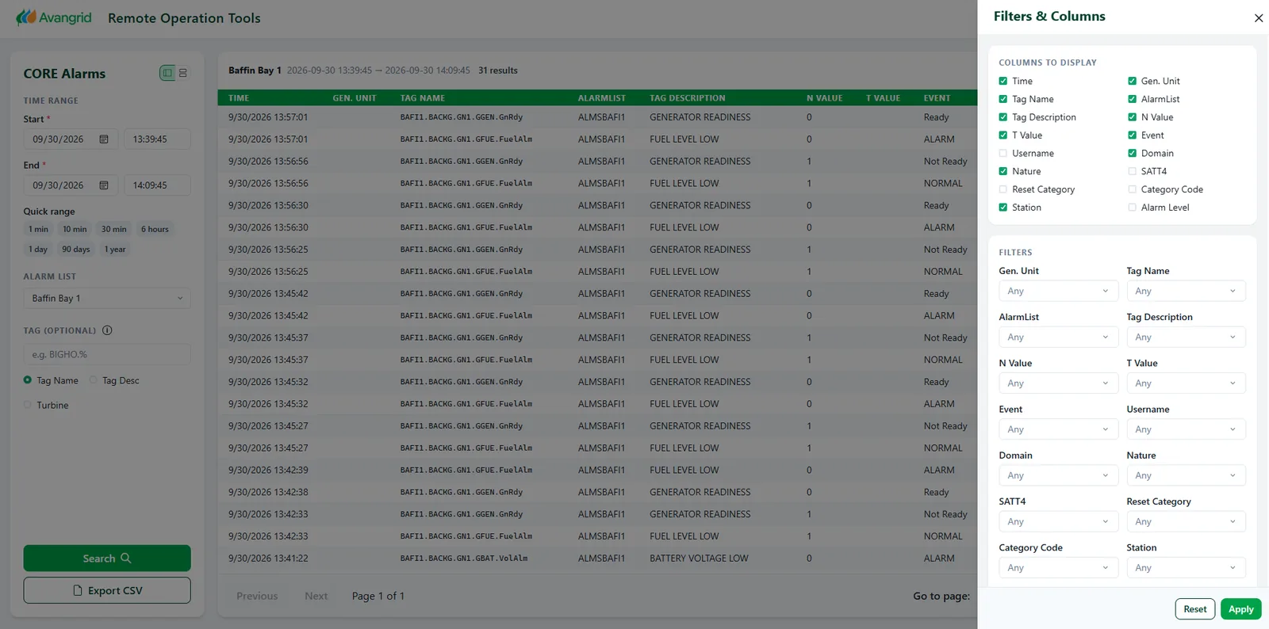Click the ALARMLIST column header
Screen dimensions: 1269x629
(x=601, y=98)
